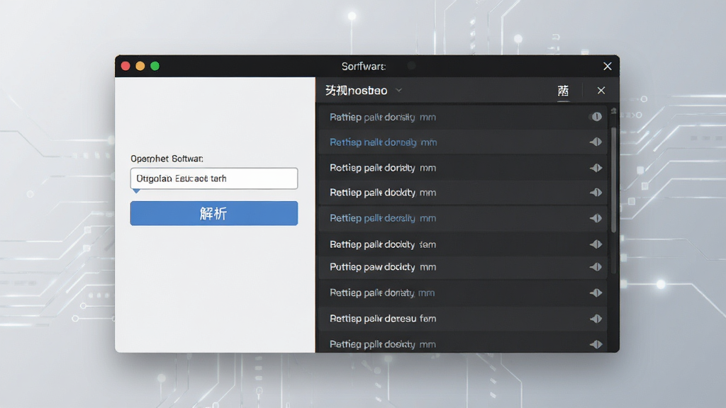This screenshot has height=408, width=726.
Task: Click the window title 'Sorfwart:'
Action: (x=364, y=67)
